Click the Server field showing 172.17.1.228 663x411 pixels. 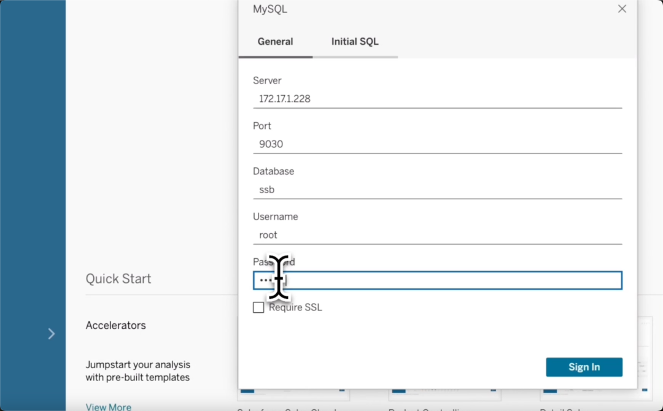437,99
